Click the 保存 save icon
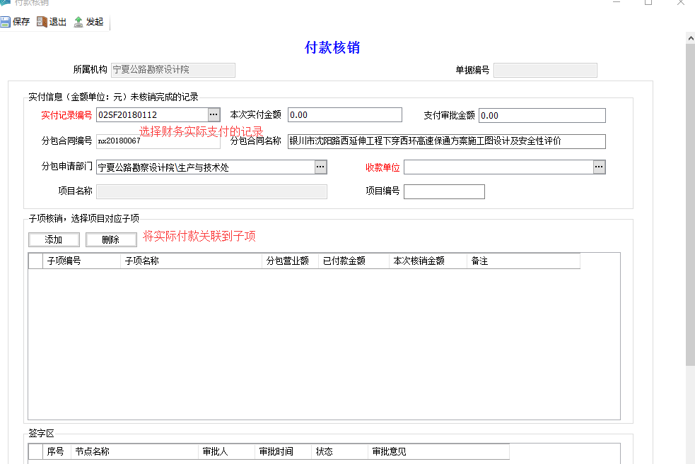This screenshot has width=695, height=464. 6,22
